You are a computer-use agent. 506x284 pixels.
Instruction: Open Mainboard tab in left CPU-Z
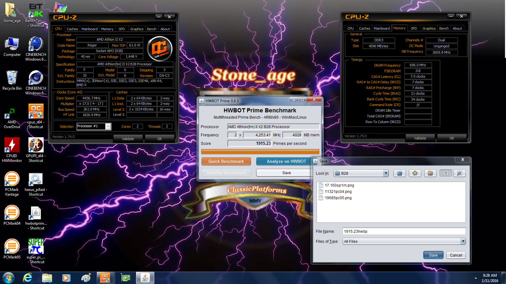pyautogui.click(x=89, y=29)
